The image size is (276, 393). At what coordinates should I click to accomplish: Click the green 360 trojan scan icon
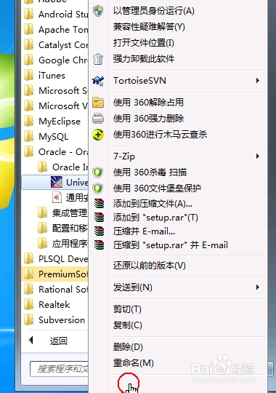(x=98, y=135)
